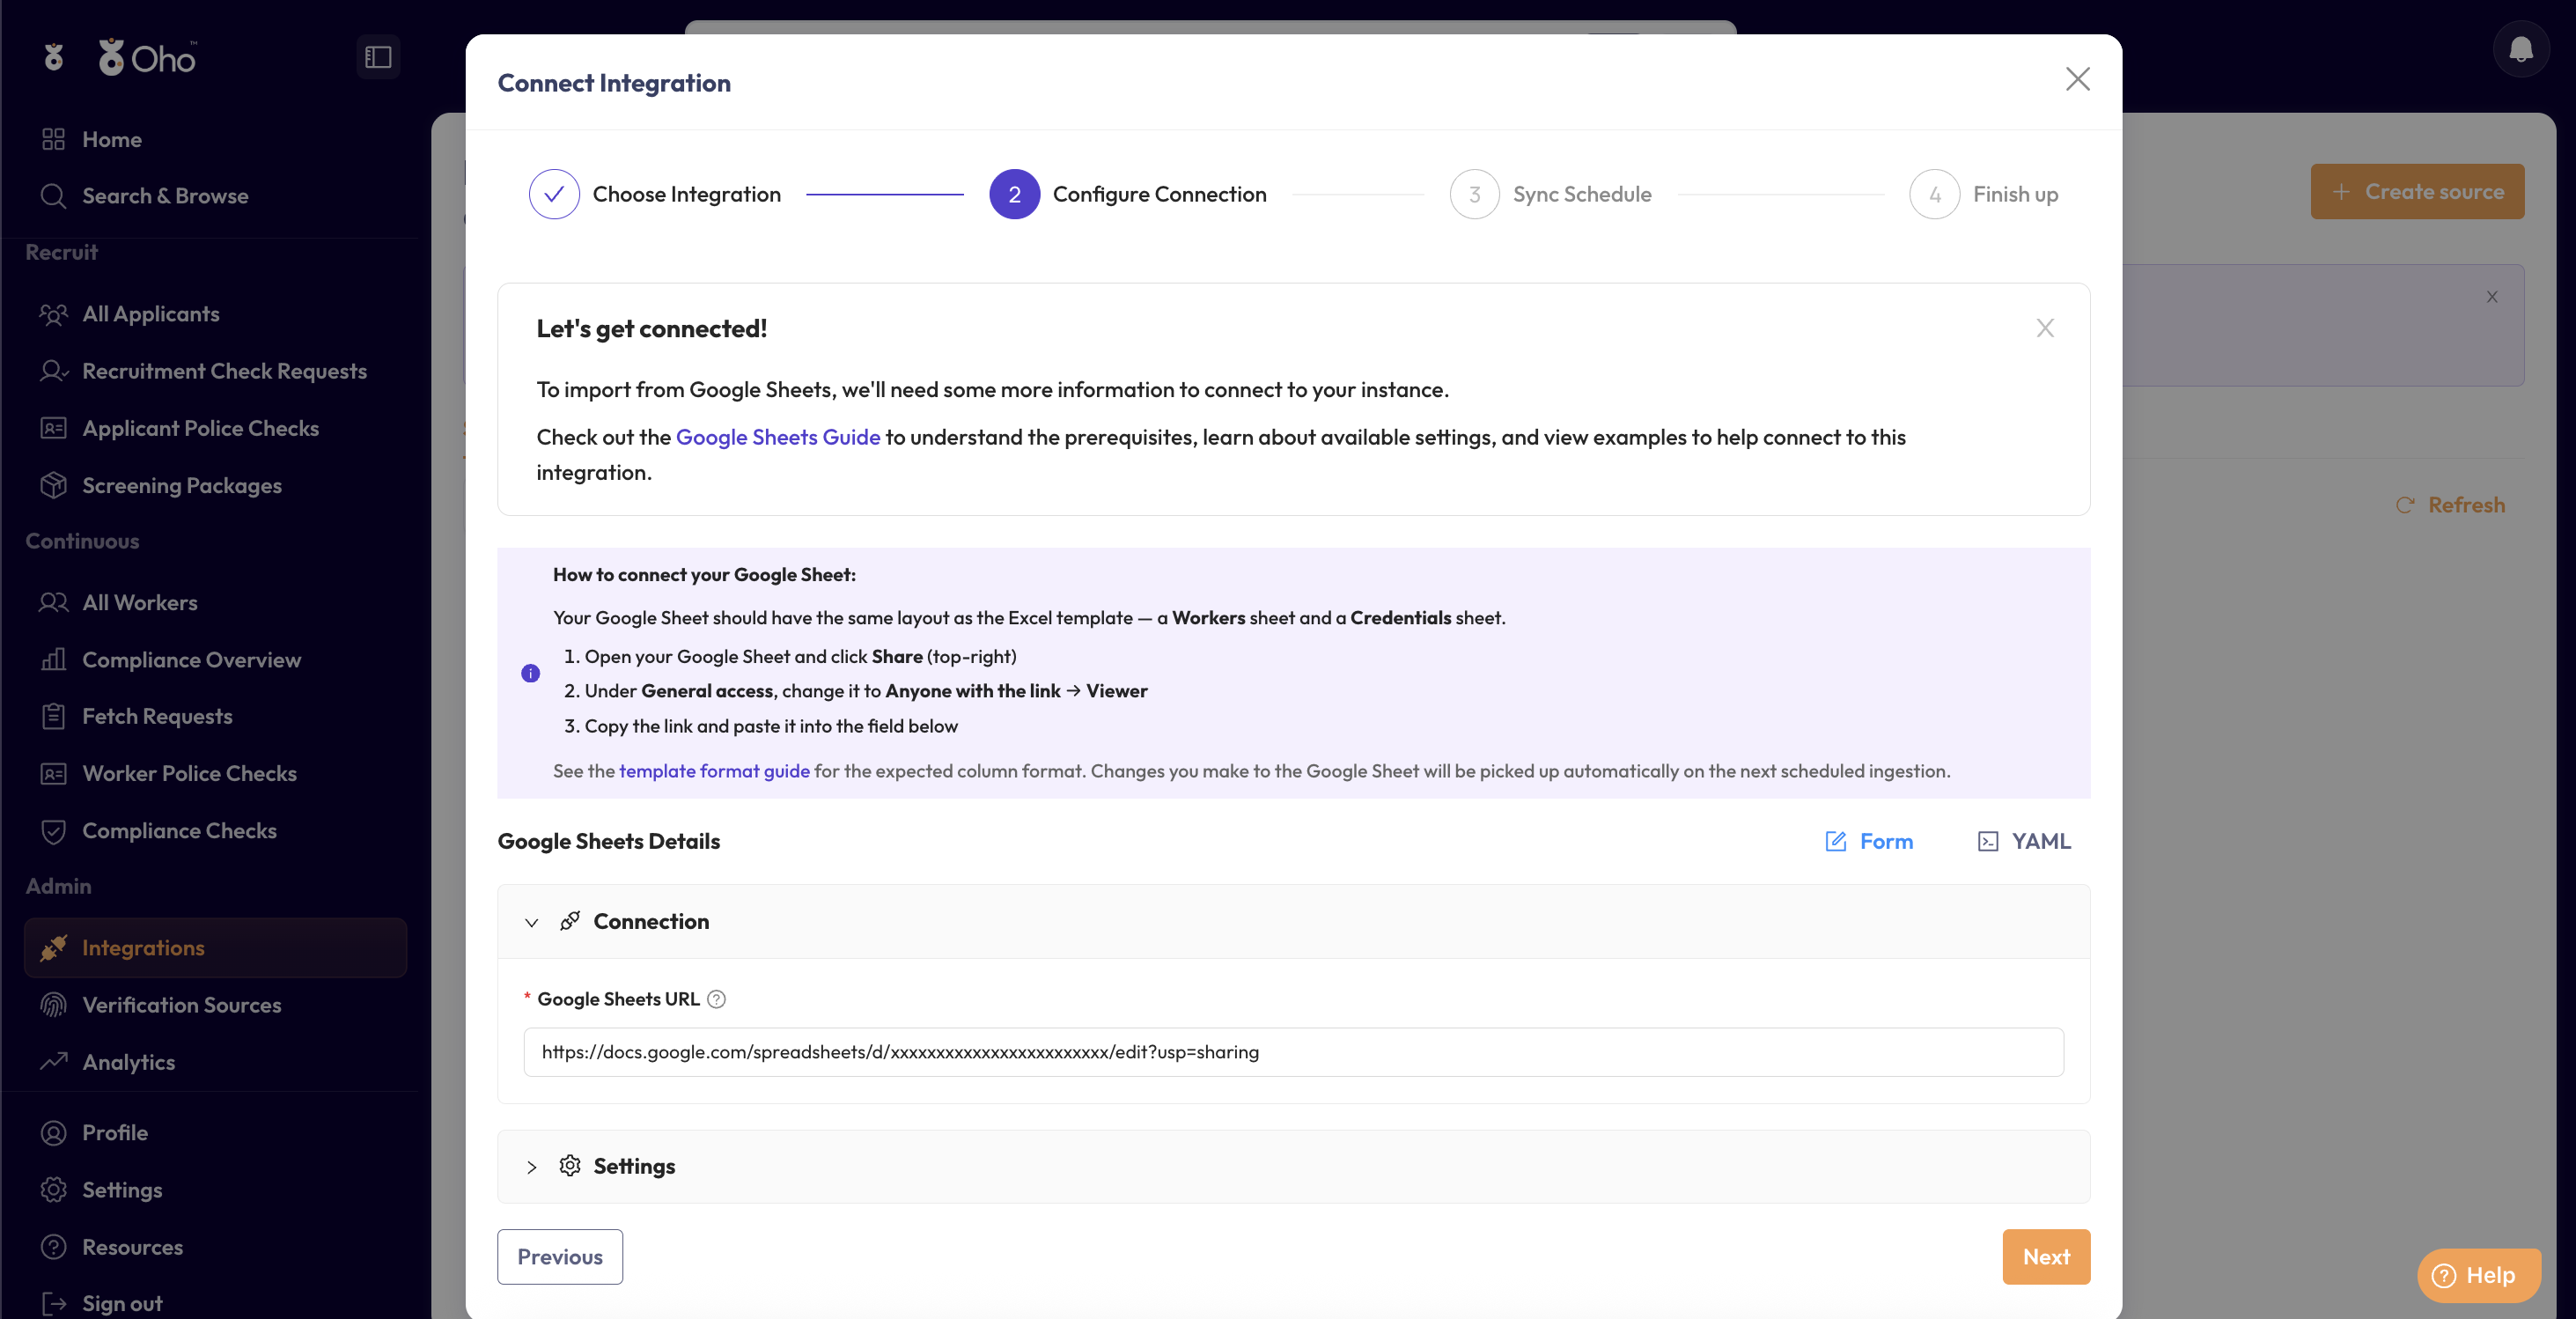Screen dimensions: 2576x1319
Task: Navigate to Compliance Checks
Action: (x=180, y=831)
